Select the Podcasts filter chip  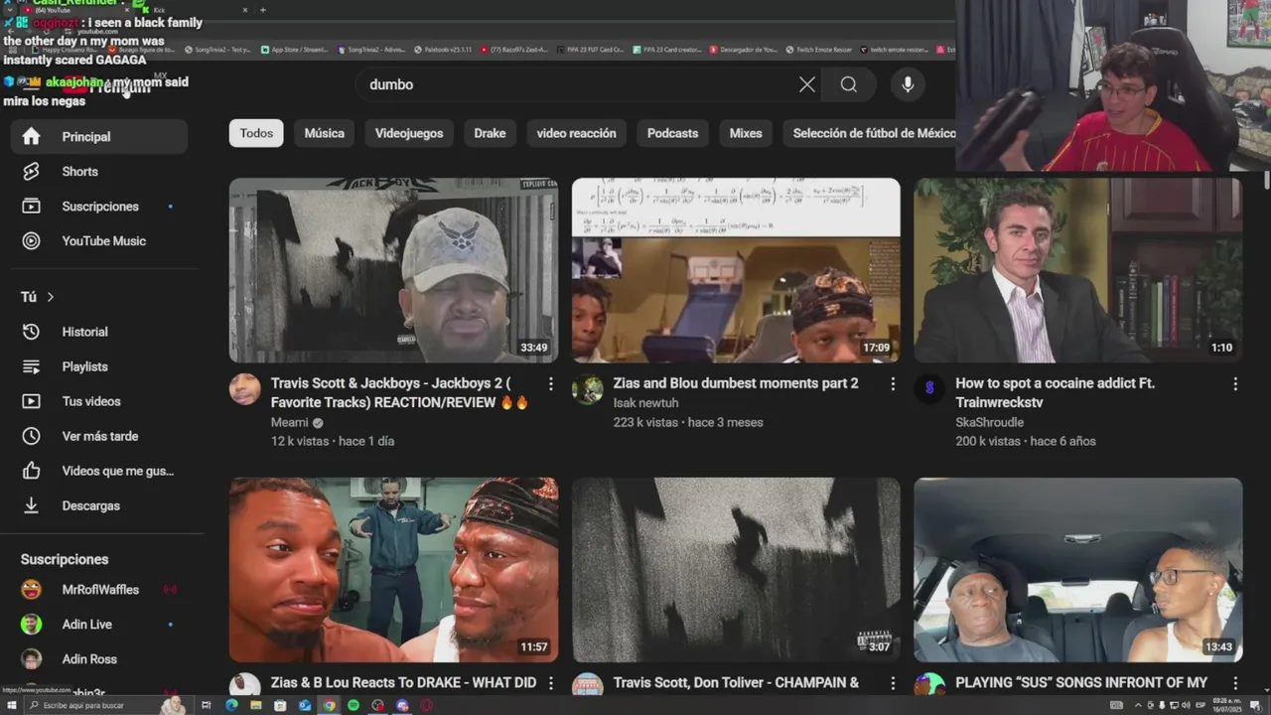coord(672,133)
